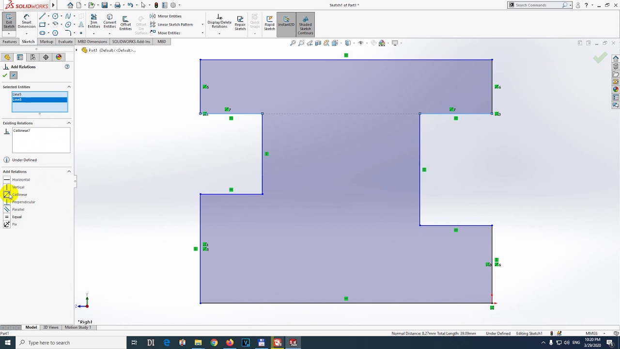Select the Polygon sketch tool
620x349 pixels.
coord(55,33)
